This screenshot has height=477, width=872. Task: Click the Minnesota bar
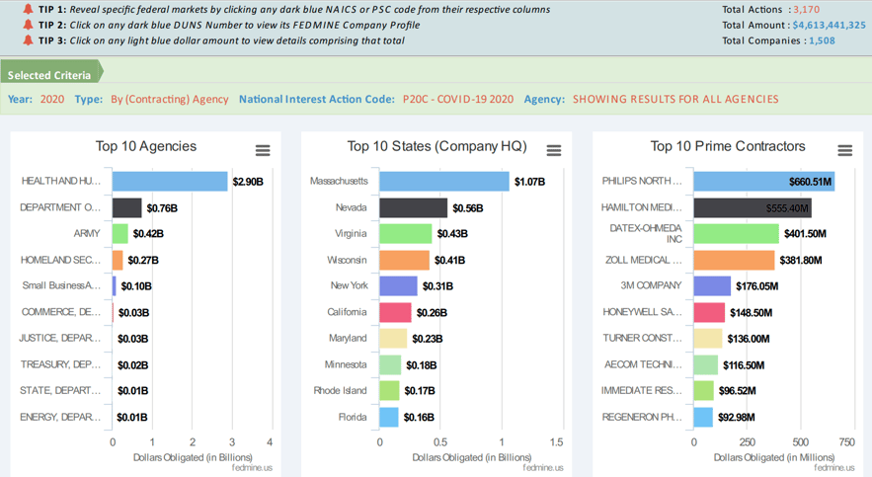390,364
